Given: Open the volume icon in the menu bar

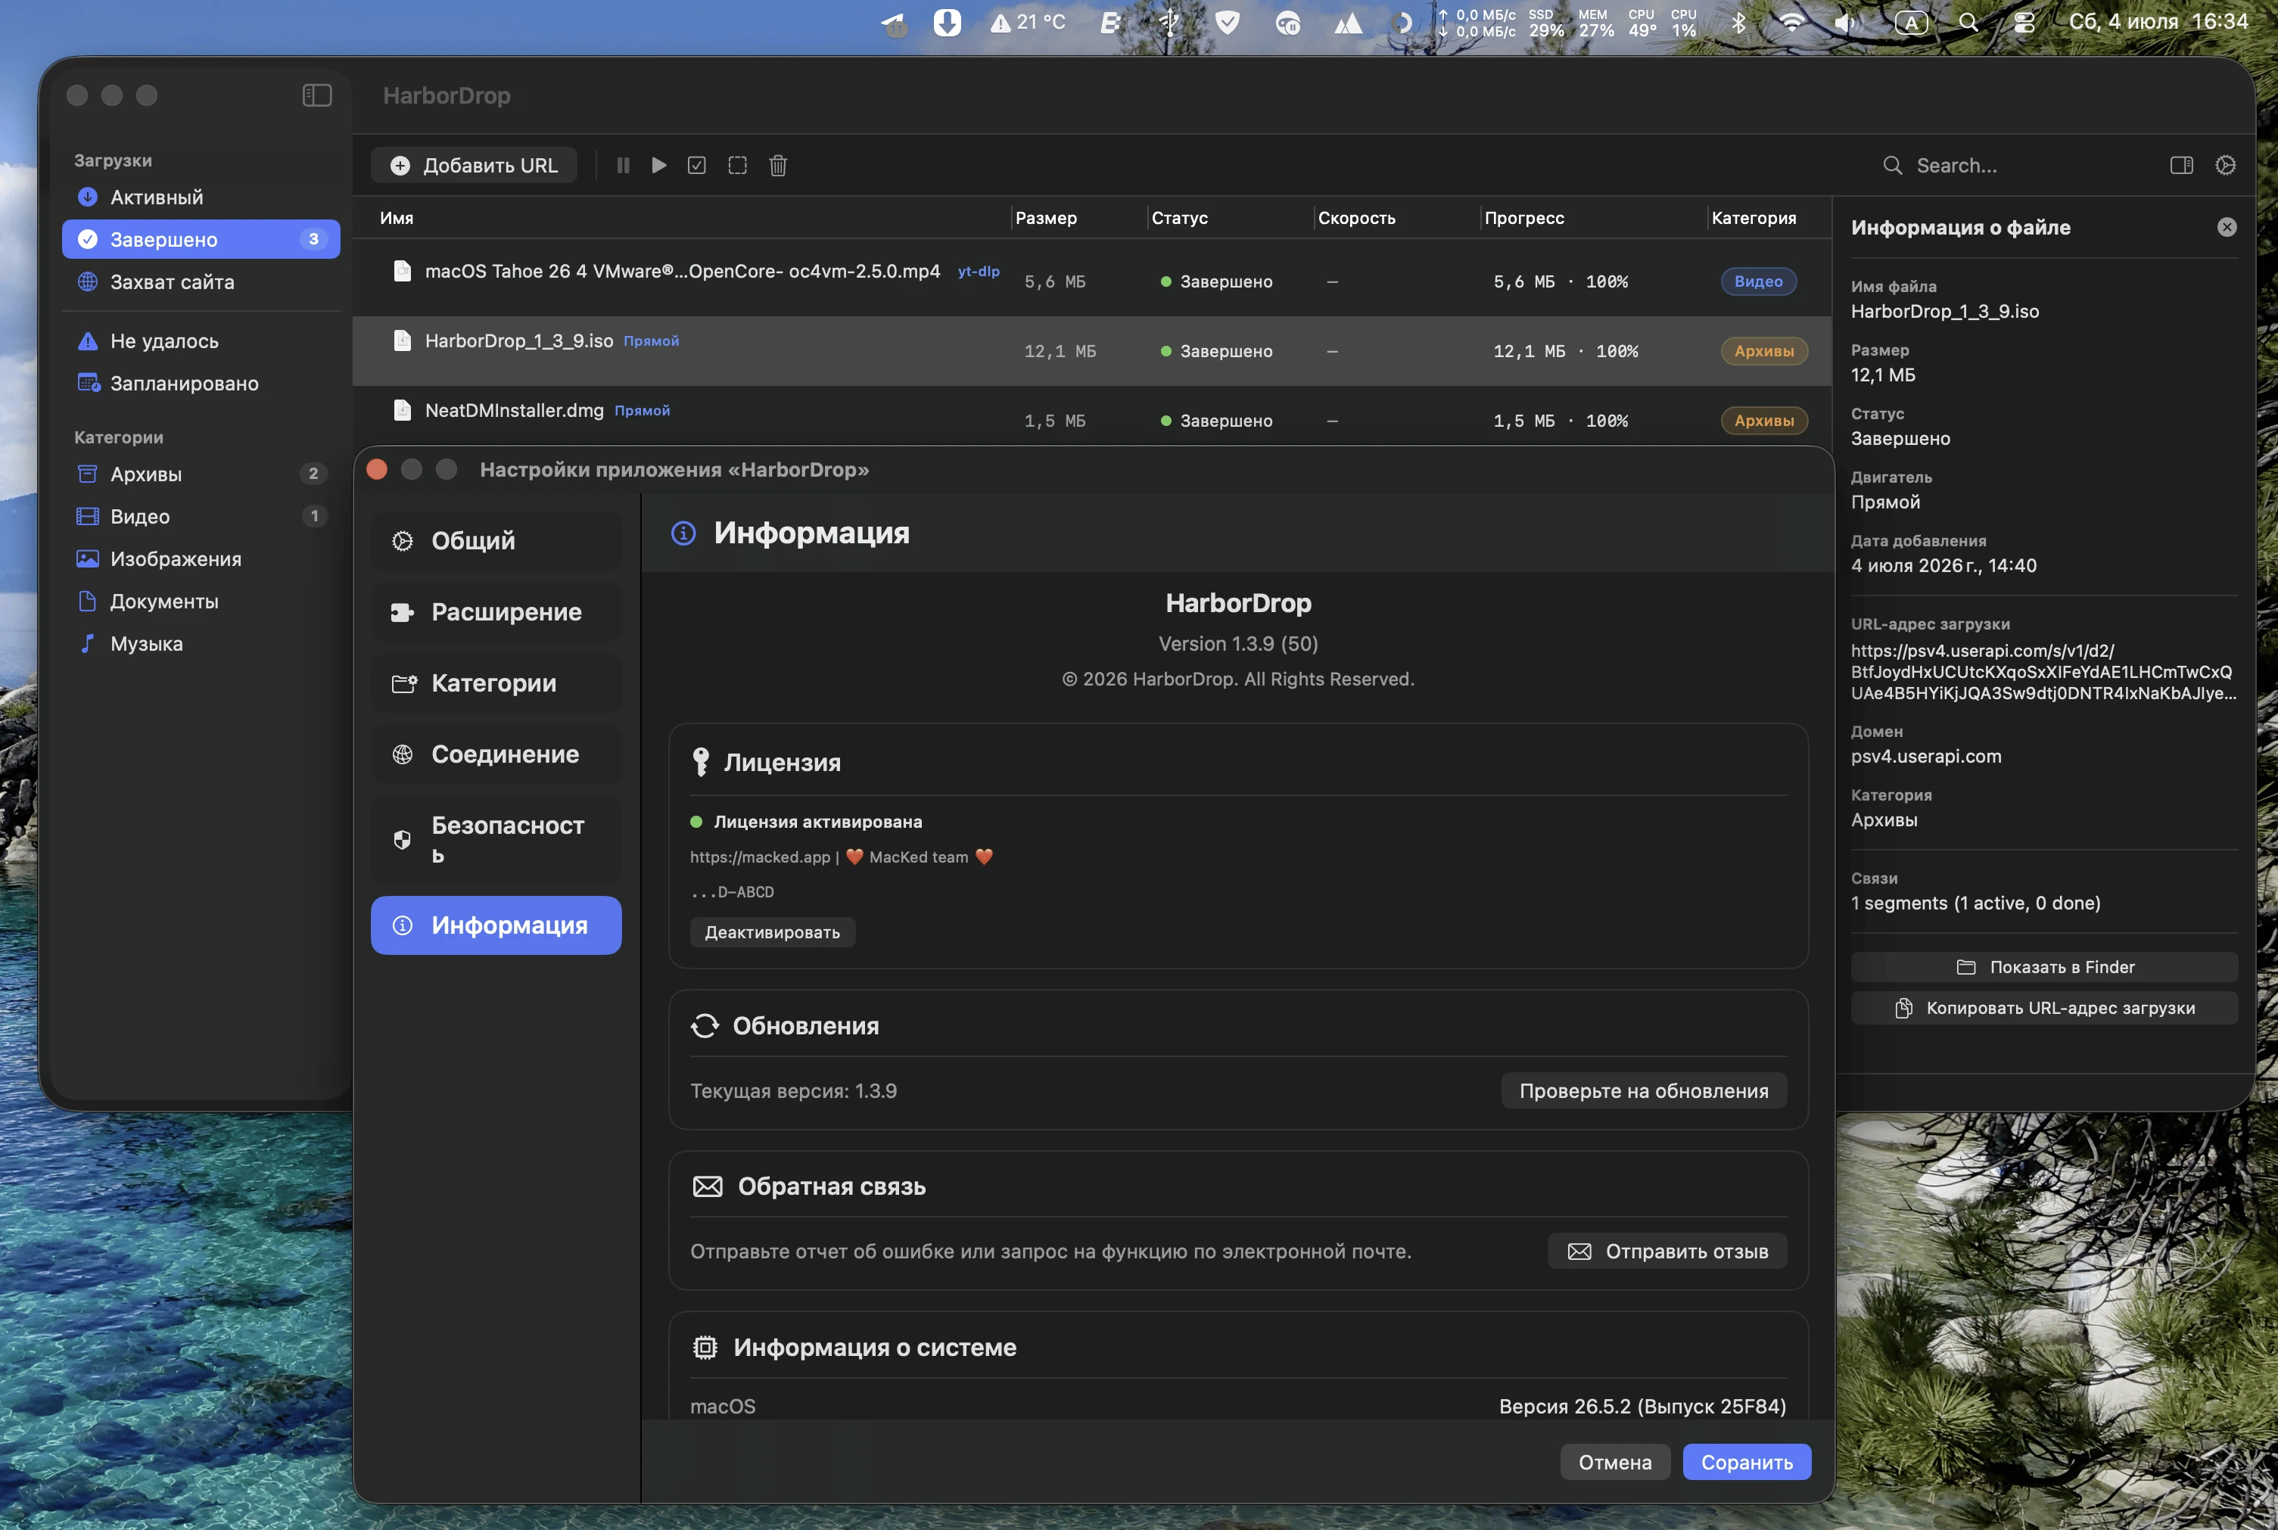Looking at the screenshot, I should tap(1844, 21).
